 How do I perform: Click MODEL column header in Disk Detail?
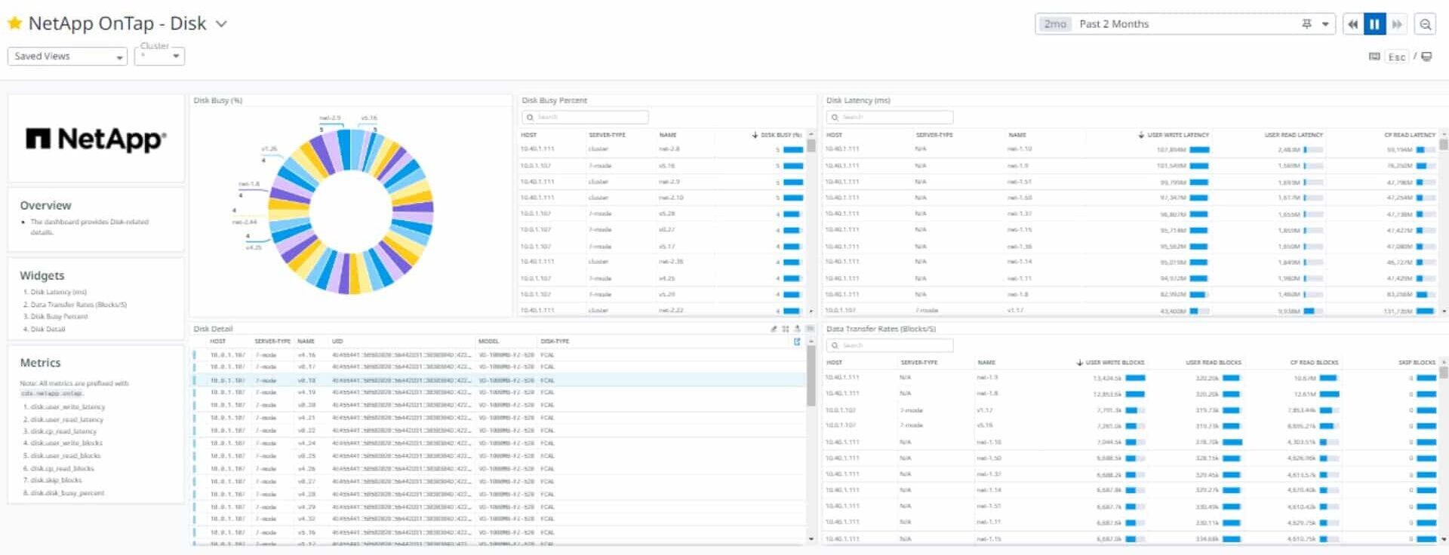pos(488,342)
